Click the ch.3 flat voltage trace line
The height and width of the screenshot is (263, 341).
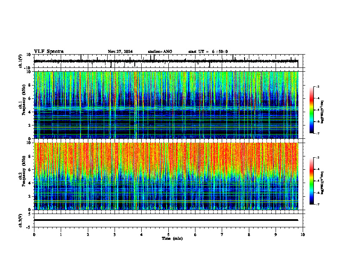[166, 220]
